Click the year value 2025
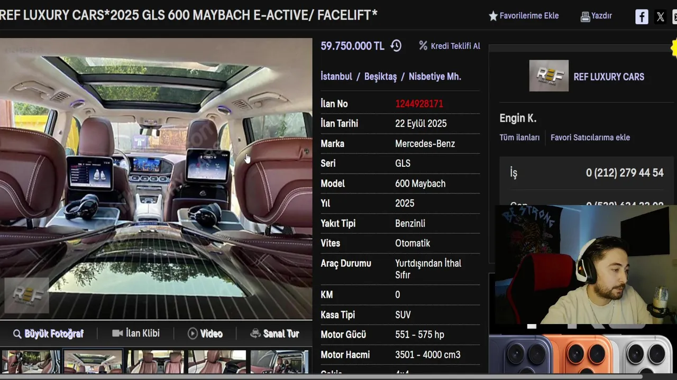This screenshot has width=677, height=380. click(x=405, y=203)
